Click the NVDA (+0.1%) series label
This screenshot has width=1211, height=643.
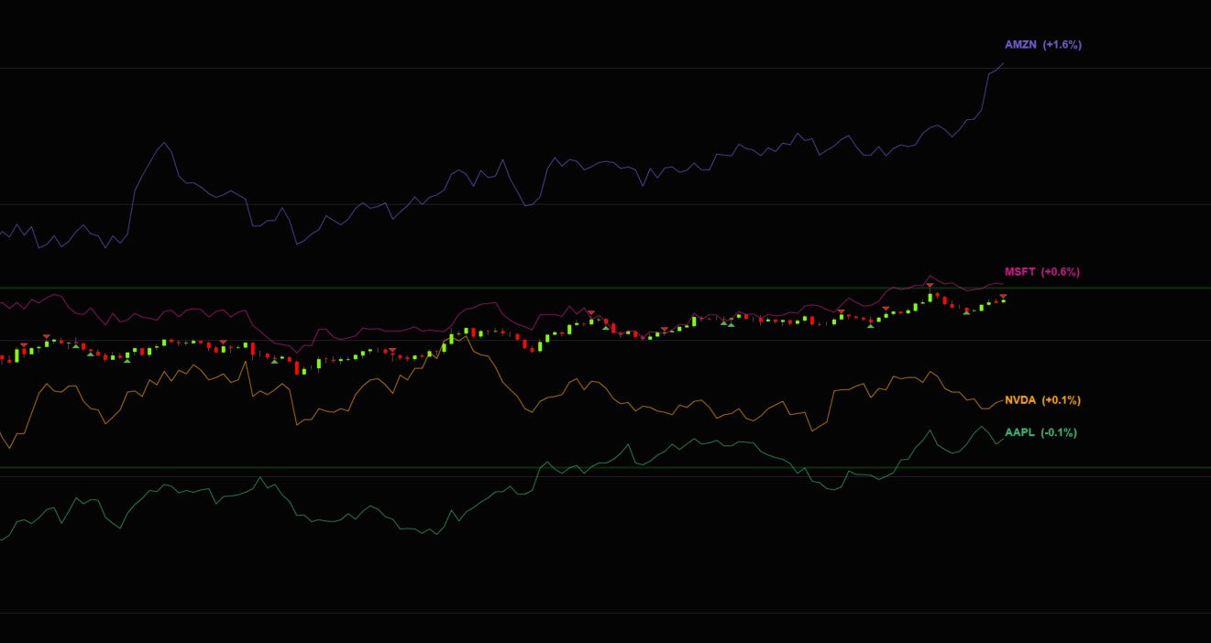1042,400
